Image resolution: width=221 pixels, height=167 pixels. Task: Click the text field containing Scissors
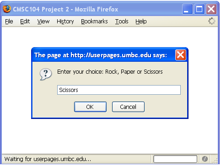coord(119,90)
